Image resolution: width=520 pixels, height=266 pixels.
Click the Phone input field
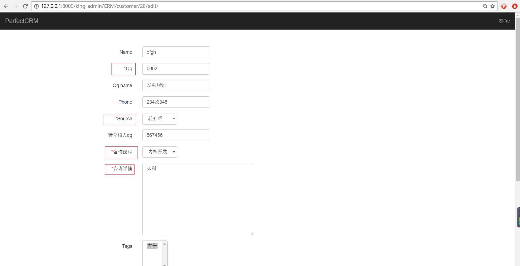(176, 102)
